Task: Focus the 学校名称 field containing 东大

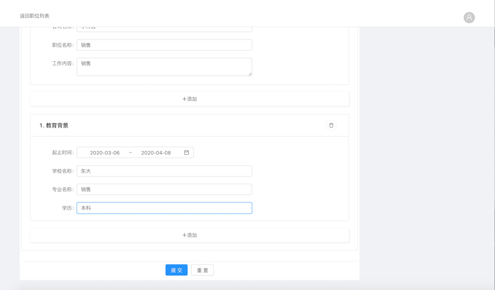Action: point(164,171)
